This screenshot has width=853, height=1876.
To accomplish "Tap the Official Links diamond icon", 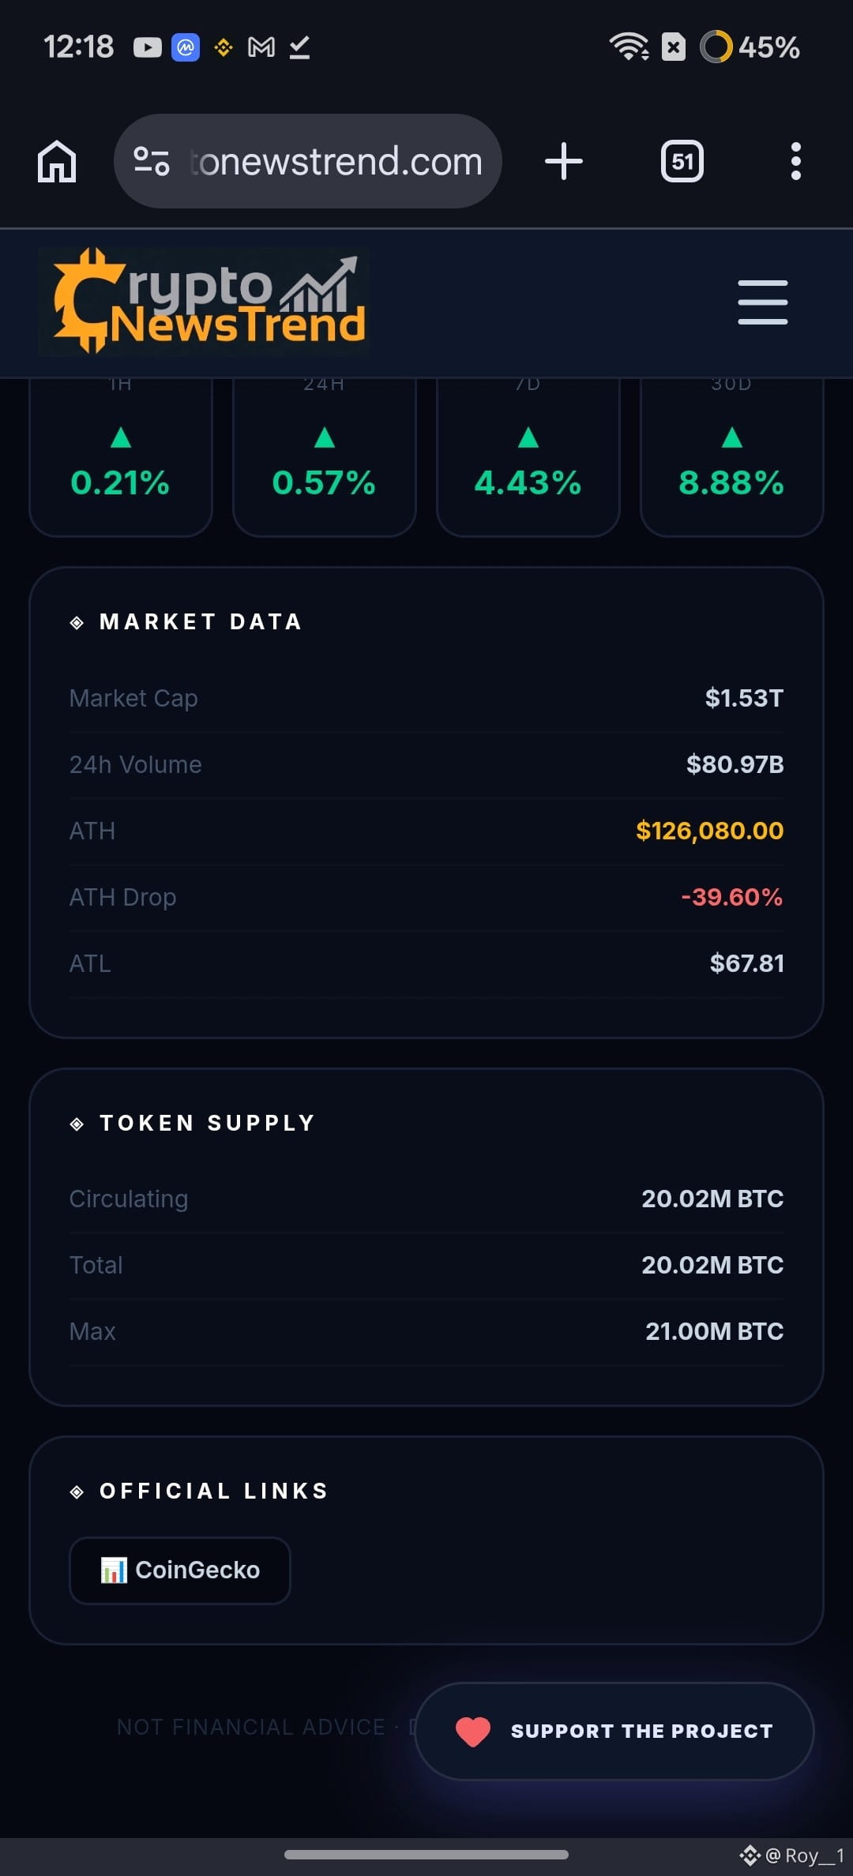I will (77, 1491).
